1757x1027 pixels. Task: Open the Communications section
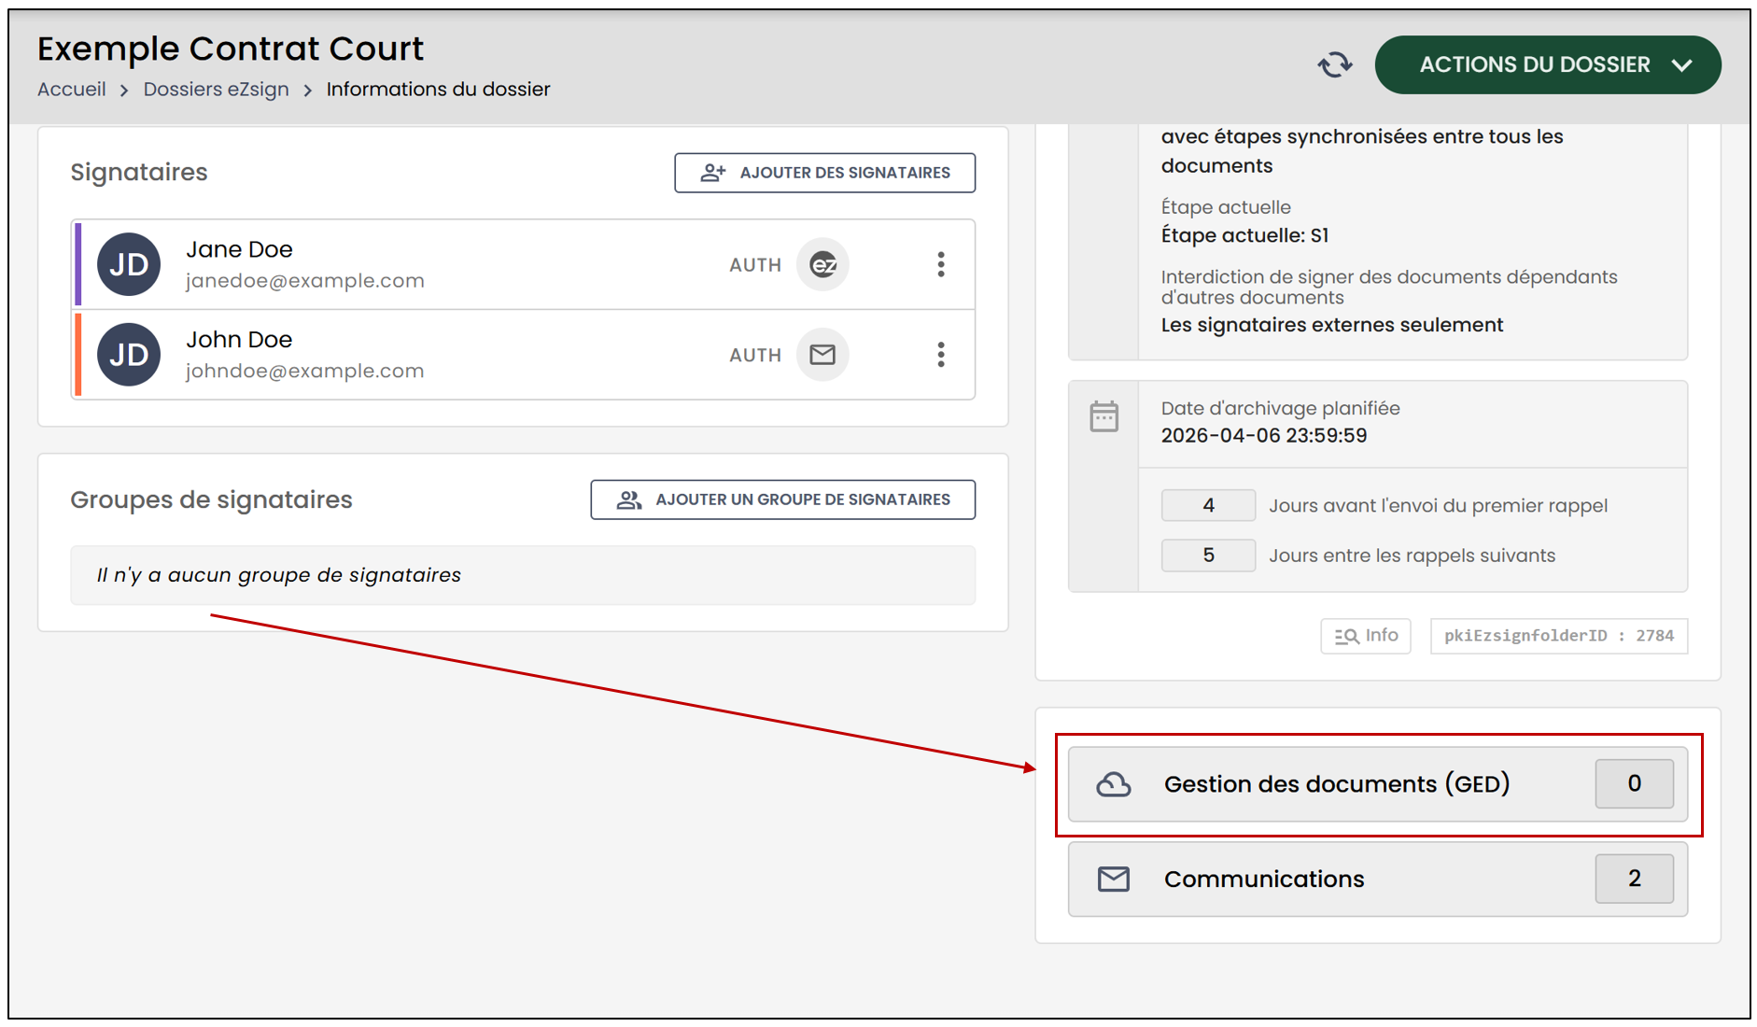[1378, 879]
